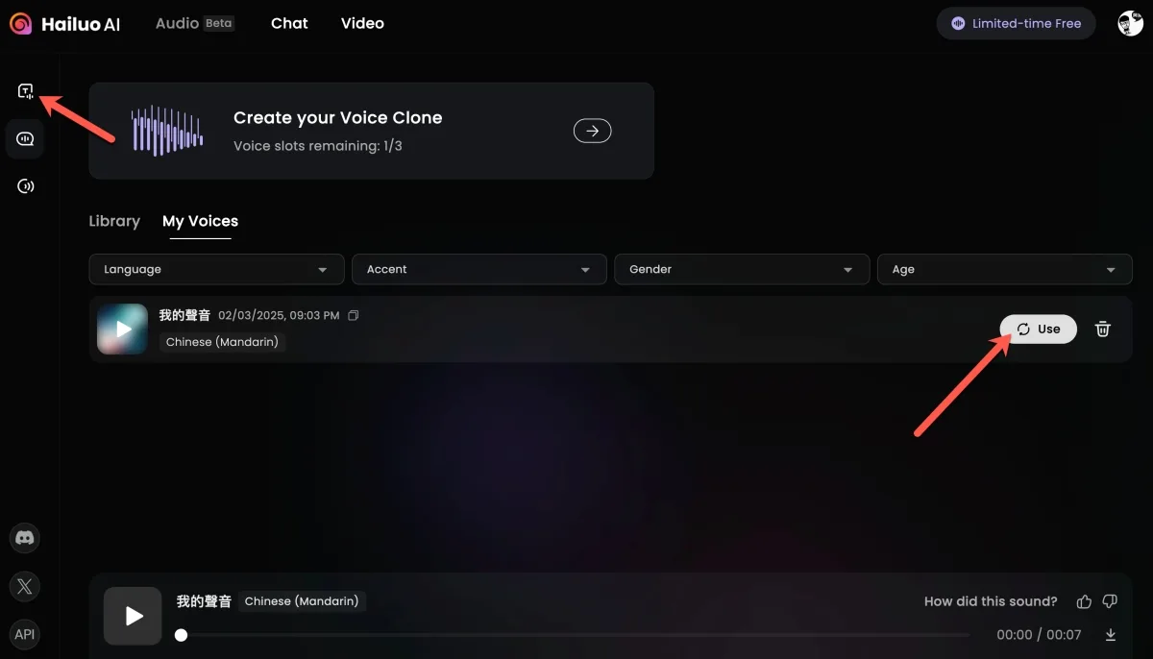This screenshot has height=659, width=1153.
Task: Expand the Accent filter dropdown
Action: click(479, 269)
